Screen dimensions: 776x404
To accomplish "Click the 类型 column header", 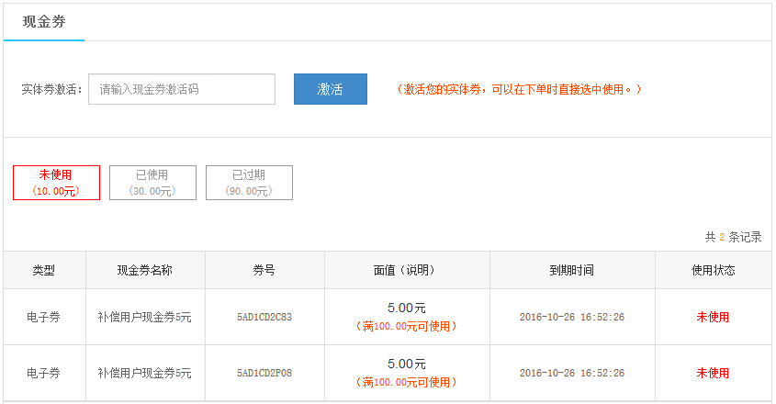I will click(x=44, y=270).
